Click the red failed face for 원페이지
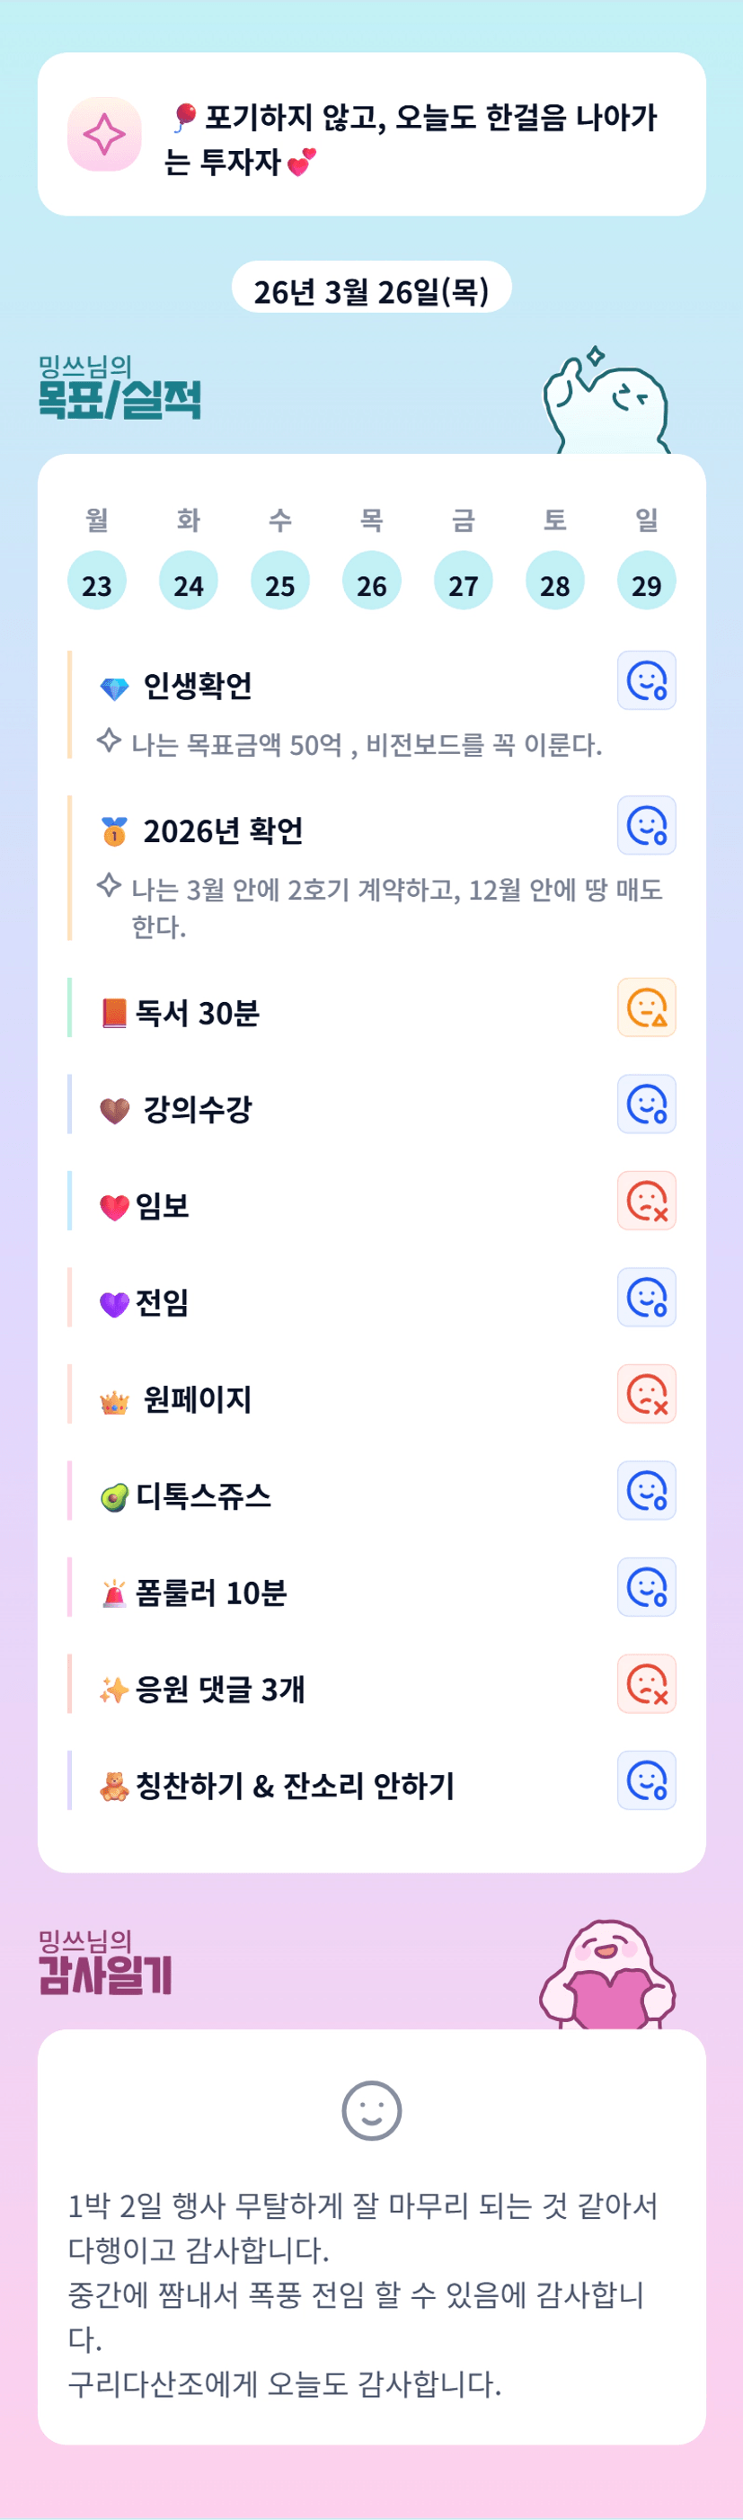Screen dimensions: 743x2520 tap(646, 1394)
